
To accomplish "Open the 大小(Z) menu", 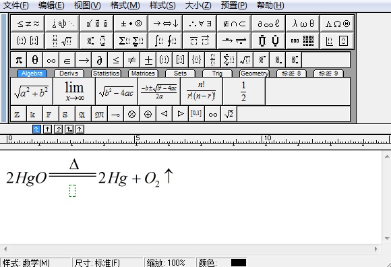I will 198,5.
